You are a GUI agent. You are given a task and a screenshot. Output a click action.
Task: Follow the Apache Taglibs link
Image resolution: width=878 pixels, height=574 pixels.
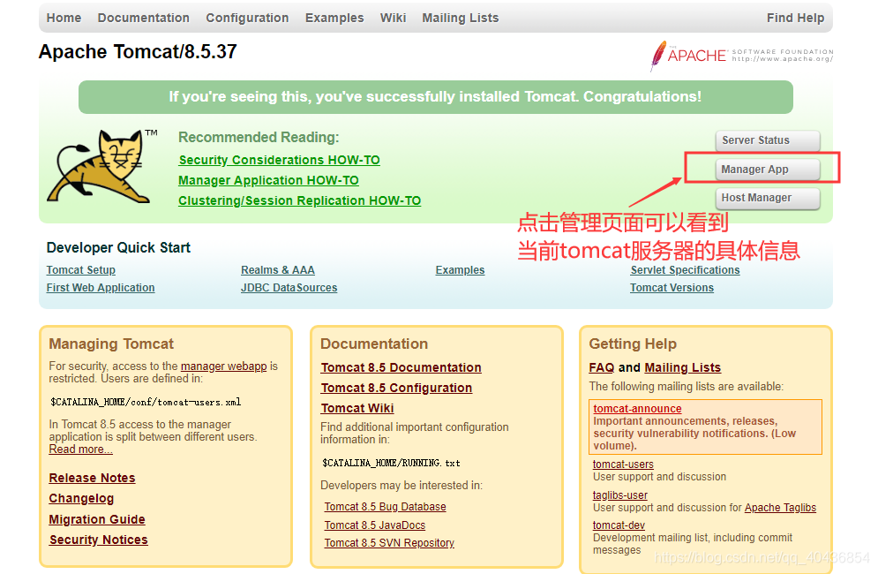pyautogui.click(x=780, y=507)
